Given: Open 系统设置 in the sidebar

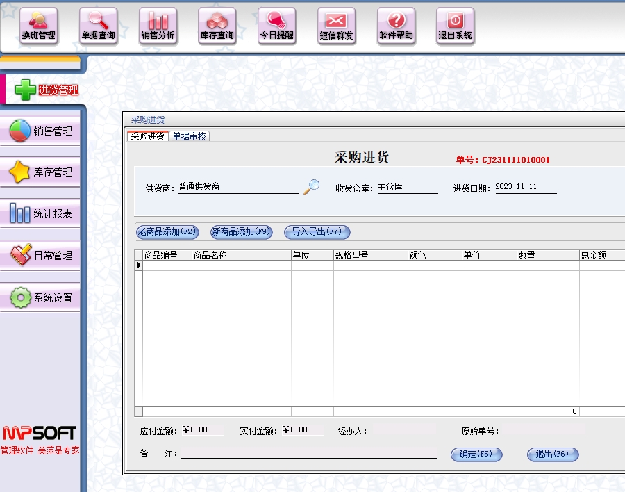Looking at the screenshot, I should point(41,297).
